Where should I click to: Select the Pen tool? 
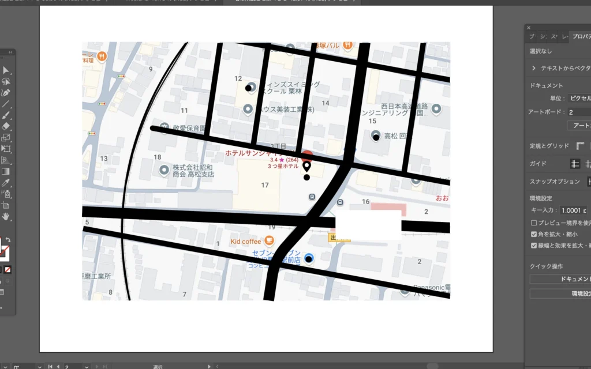point(6,92)
